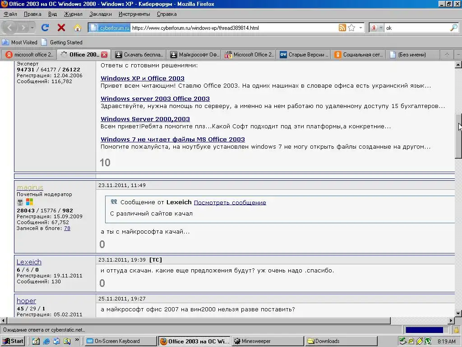Open the 'Windows server 2003 Office 2003' link
This screenshot has height=347, width=462.
[155, 98]
